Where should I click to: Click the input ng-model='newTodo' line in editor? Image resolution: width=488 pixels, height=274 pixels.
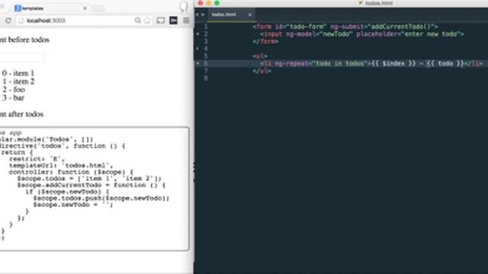362,34
